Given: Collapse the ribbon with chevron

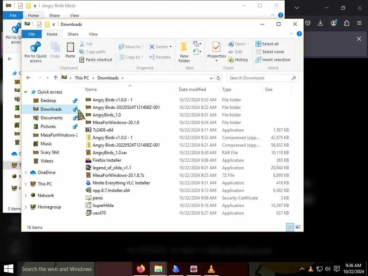Looking at the screenshot, I should point(291,34).
